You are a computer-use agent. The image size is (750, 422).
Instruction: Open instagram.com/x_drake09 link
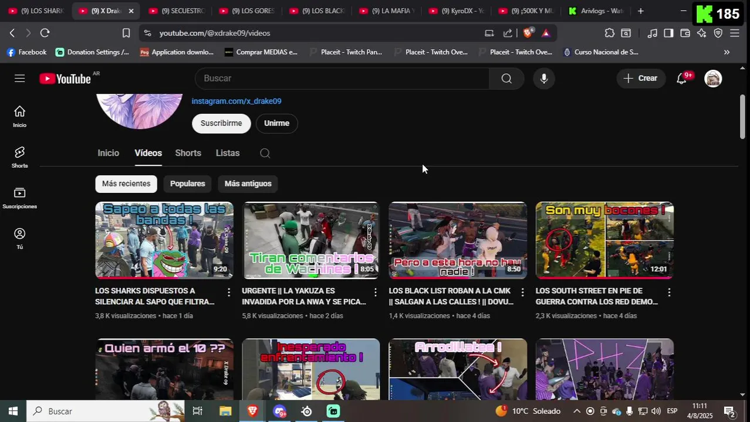[237, 101]
